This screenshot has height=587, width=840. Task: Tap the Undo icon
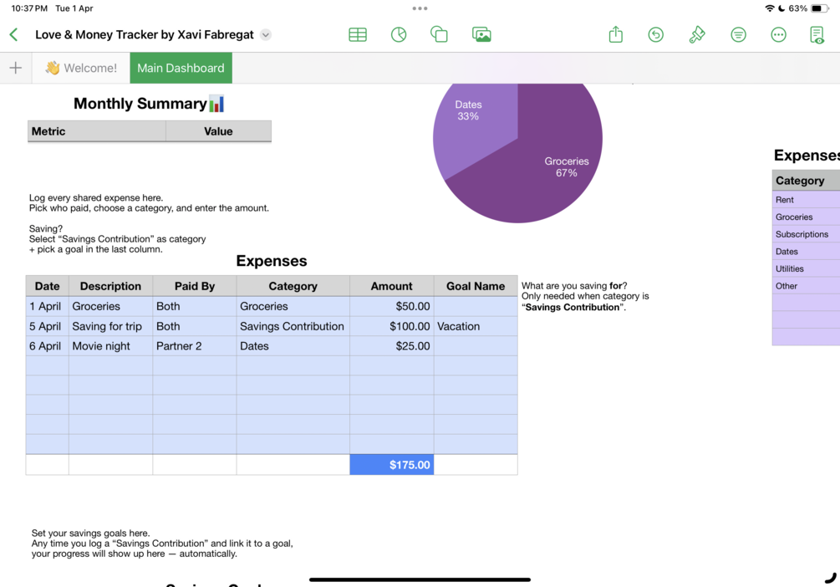pyautogui.click(x=656, y=35)
